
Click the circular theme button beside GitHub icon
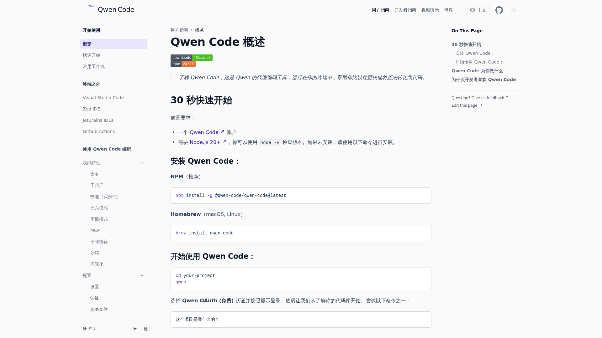514,10
